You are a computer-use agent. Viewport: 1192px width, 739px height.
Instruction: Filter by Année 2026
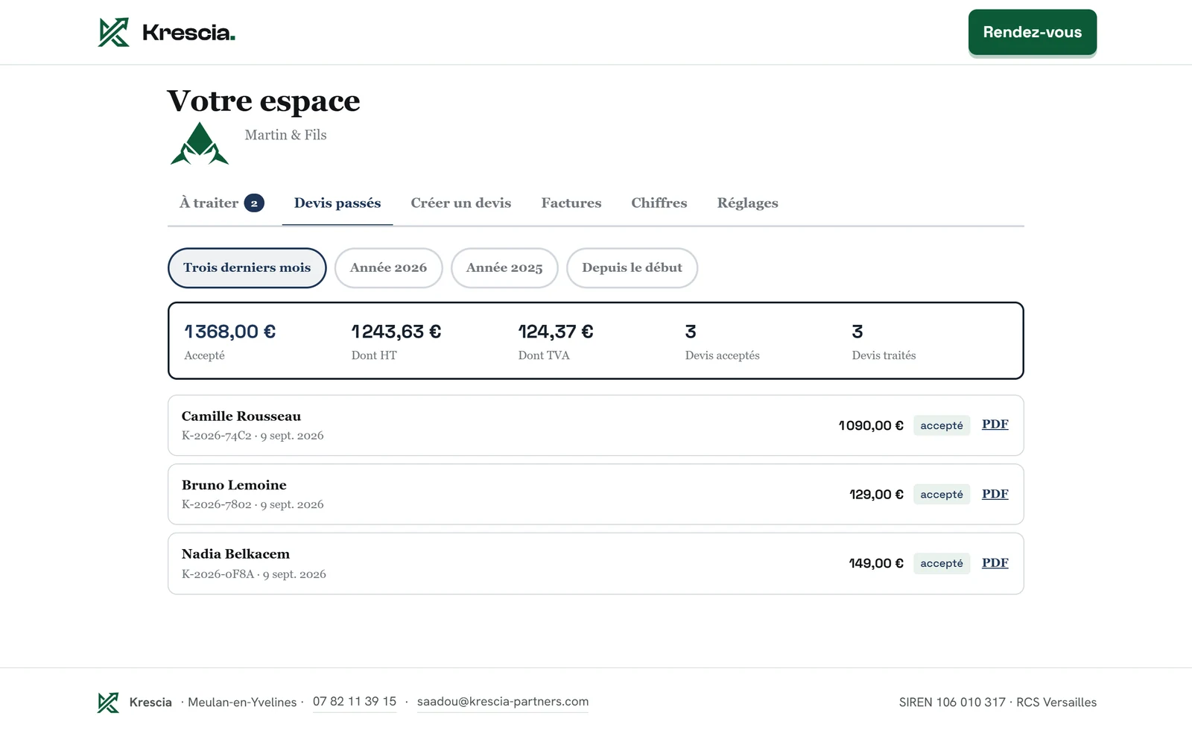(x=389, y=268)
